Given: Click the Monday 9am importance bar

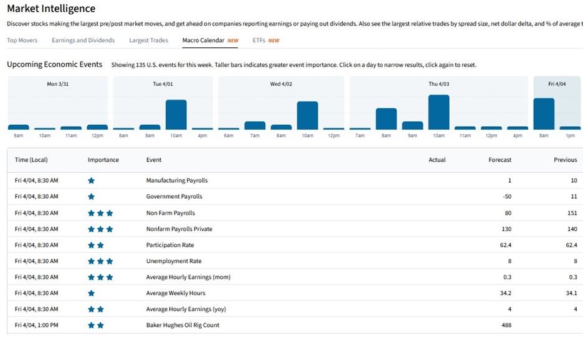Looking at the screenshot, I should tap(19, 127).
